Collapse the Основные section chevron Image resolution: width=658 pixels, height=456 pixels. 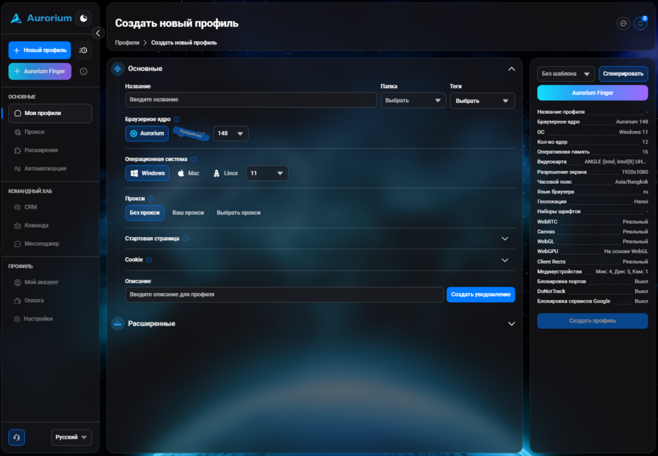tap(511, 69)
